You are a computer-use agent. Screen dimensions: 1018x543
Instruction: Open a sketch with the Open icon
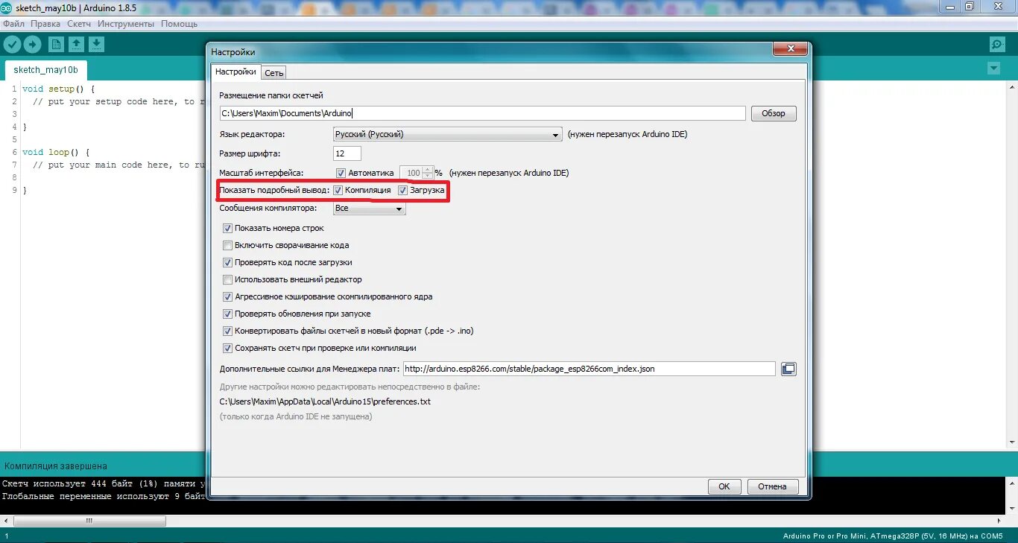[76, 45]
